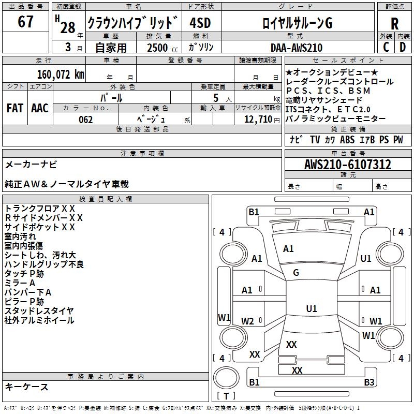Click the G mark on the windshield
Image resolution: width=414 pixels, height=414 pixels.
pos(296,273)
